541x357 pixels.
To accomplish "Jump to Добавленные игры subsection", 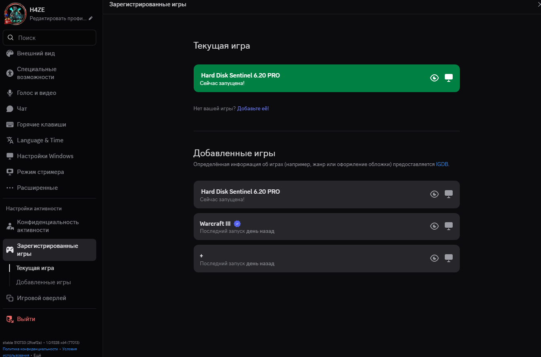I will click(x=43, y=282).
